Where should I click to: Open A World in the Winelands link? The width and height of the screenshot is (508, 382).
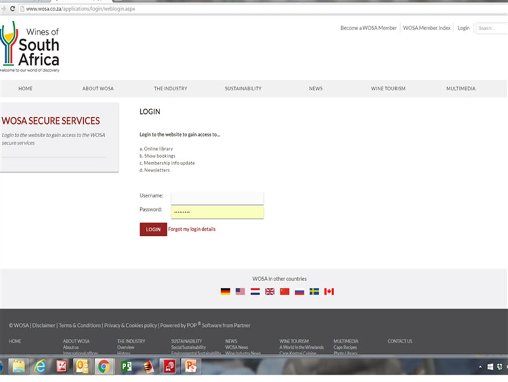coord(302,347)
